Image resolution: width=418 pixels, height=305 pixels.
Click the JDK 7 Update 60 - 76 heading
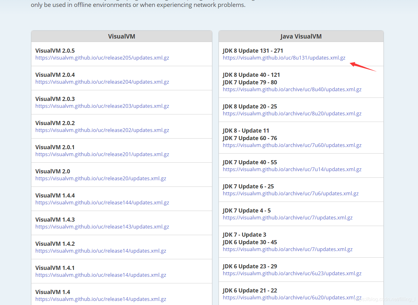(250, 138)
